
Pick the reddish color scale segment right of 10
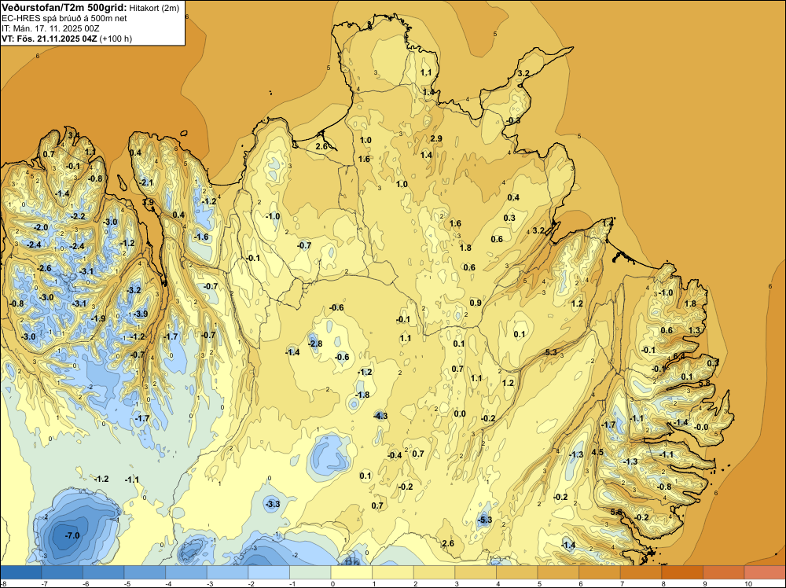(765, 572)
